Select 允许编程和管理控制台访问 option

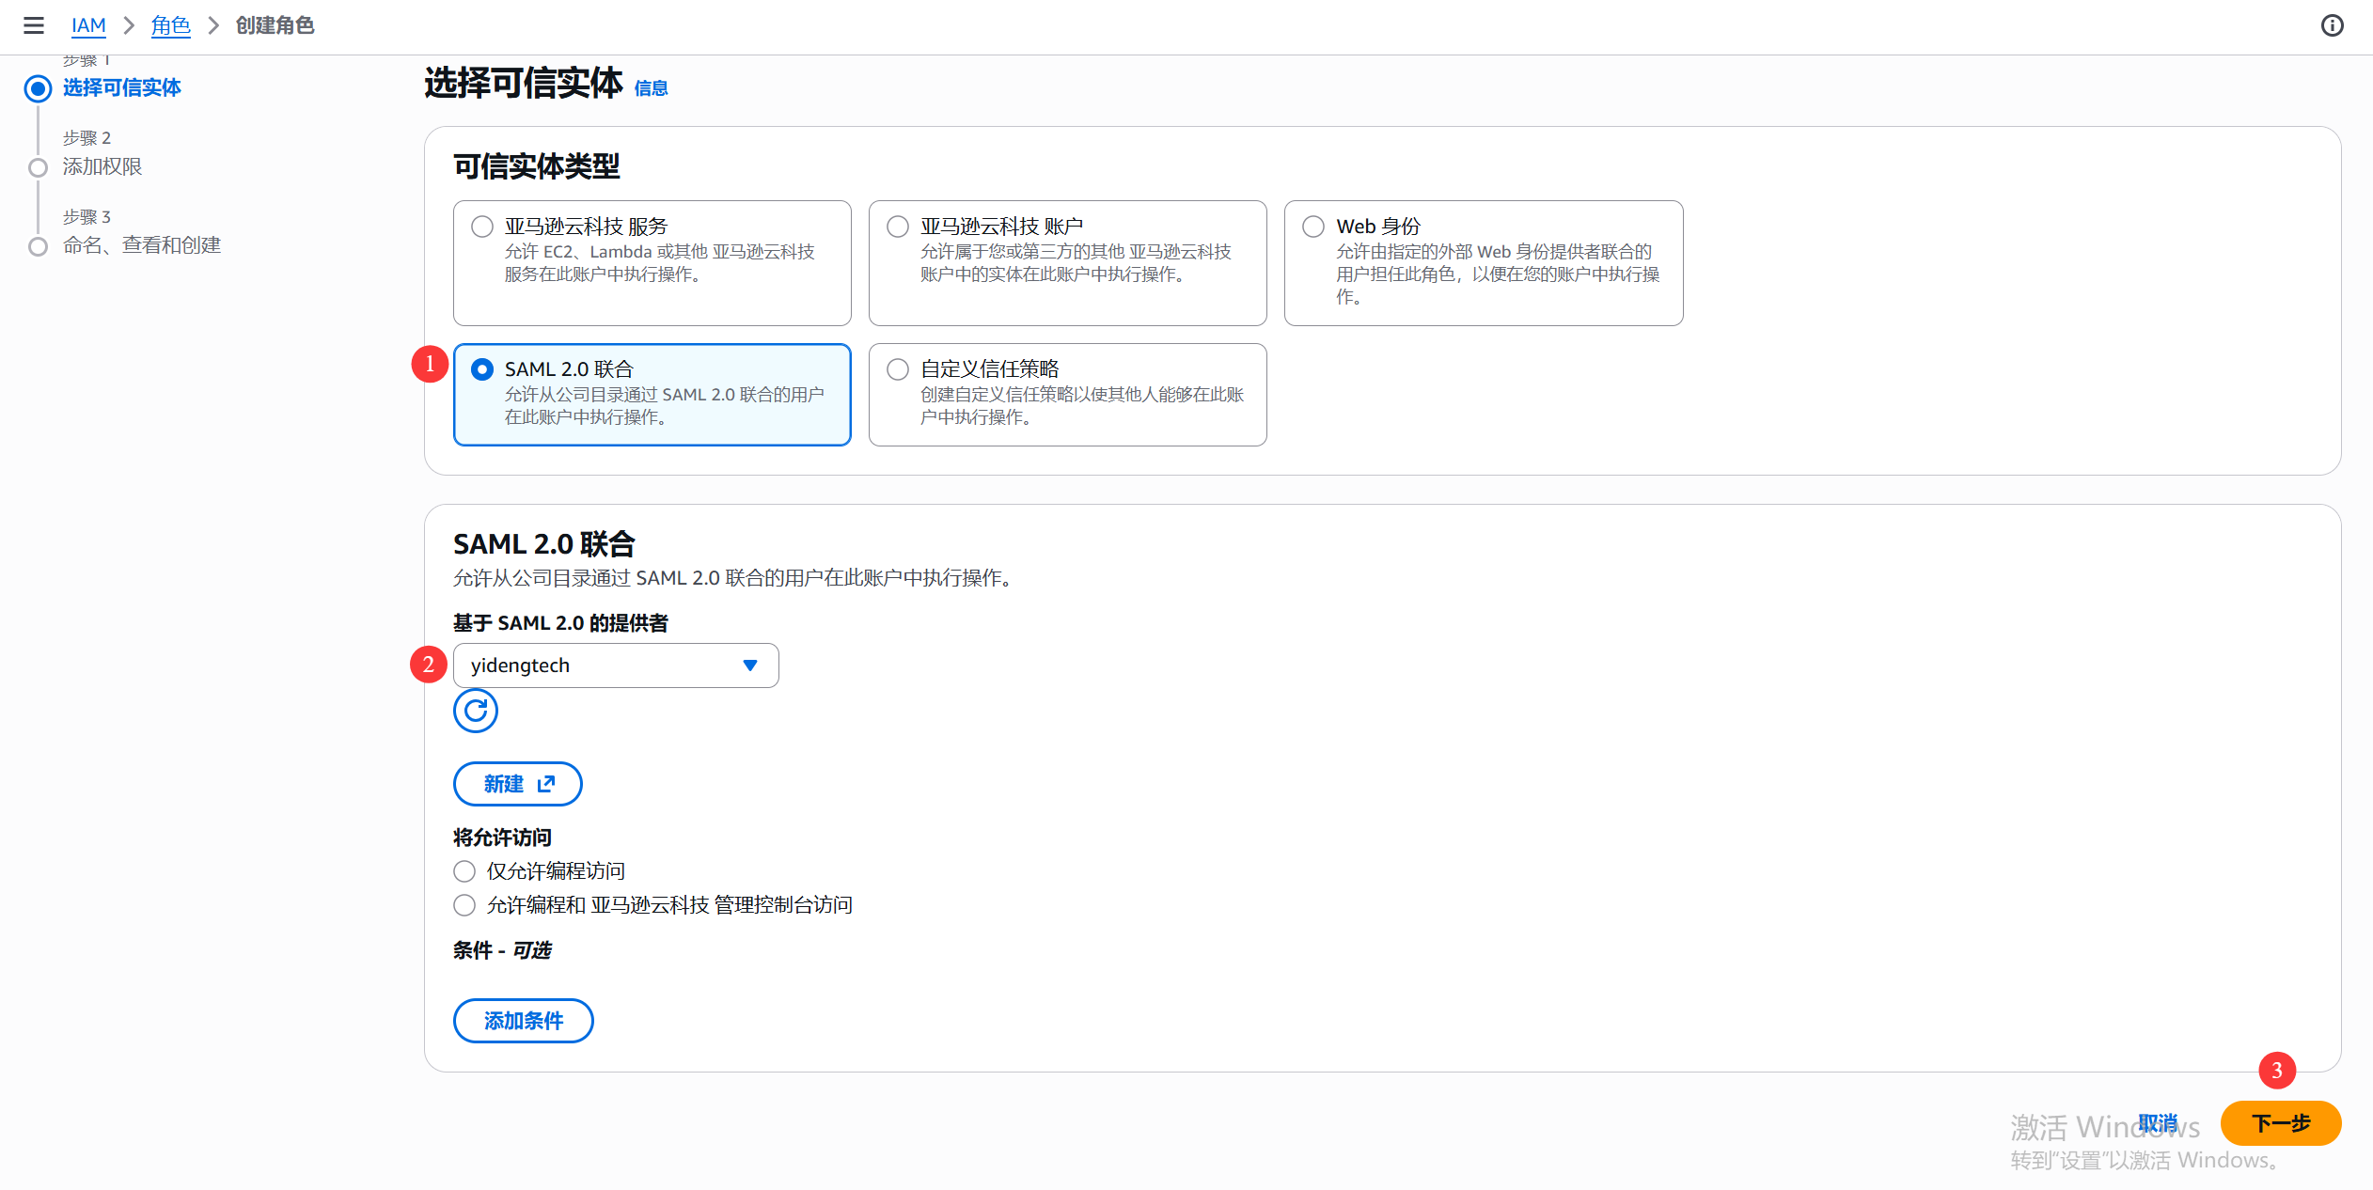pyautogui.click(x=464, y=905)
